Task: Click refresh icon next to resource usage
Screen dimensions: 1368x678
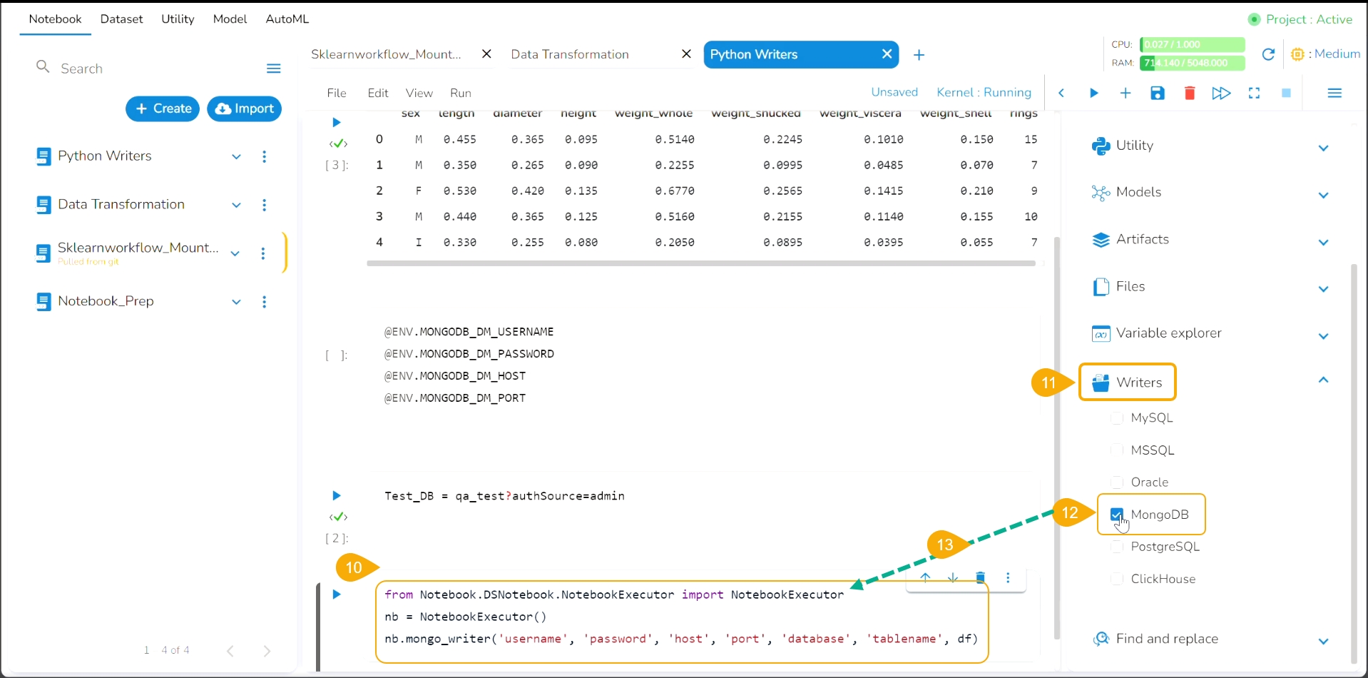Action: point(1268,54)
